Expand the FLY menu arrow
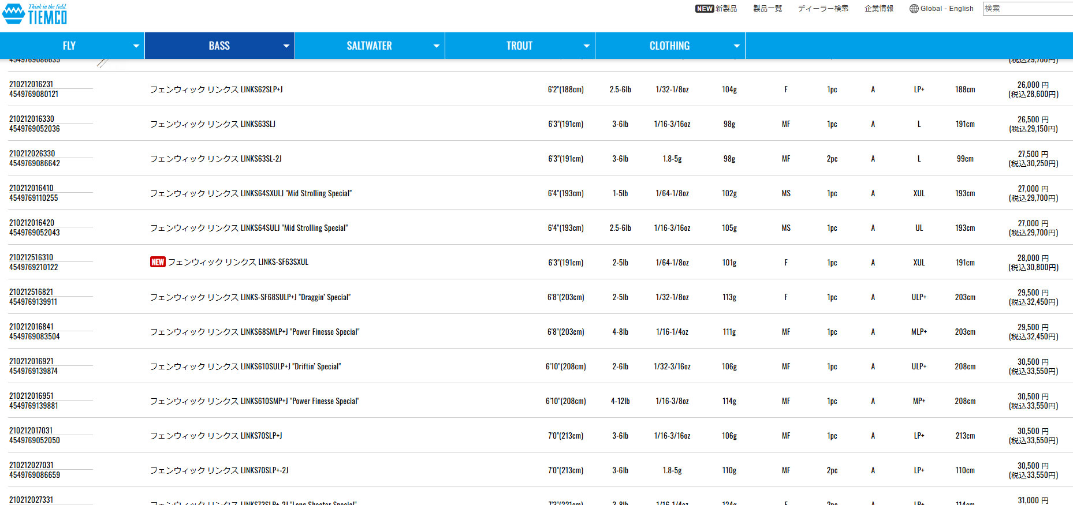1073x505 pixels. coord(136,46)
